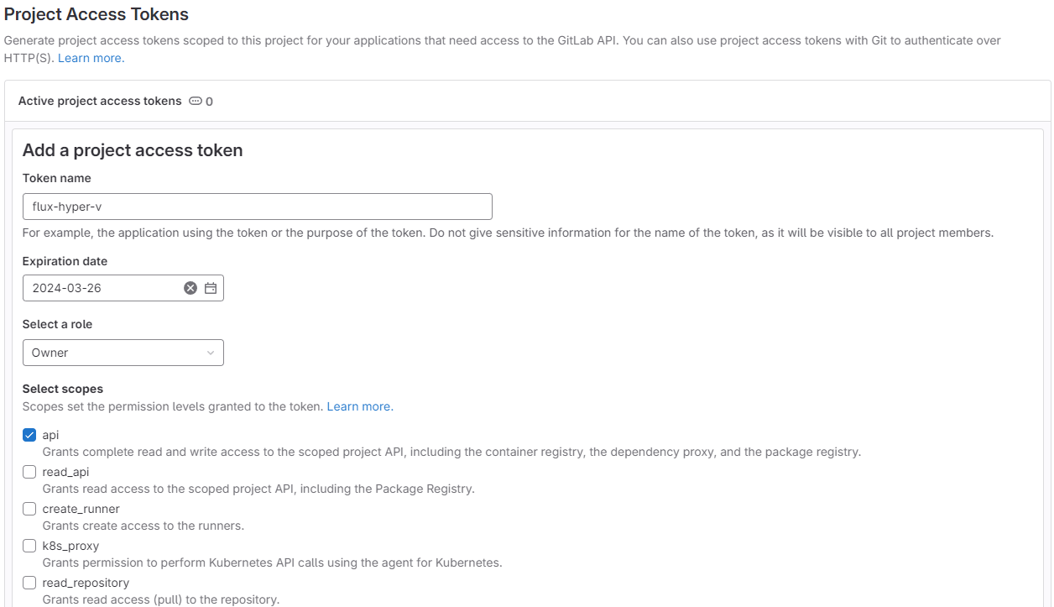Focus the Token name field containing flux-hyper-v
Image resolution: width=1054 pixels, height=607 pixels.
click(257, 207)
